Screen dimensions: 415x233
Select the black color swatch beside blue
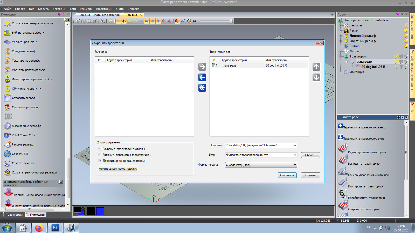click(x=91, y=211)
